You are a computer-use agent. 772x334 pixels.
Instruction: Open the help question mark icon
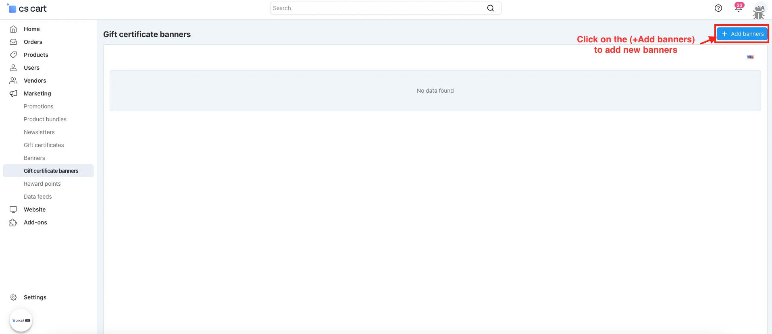pos(718,8)
